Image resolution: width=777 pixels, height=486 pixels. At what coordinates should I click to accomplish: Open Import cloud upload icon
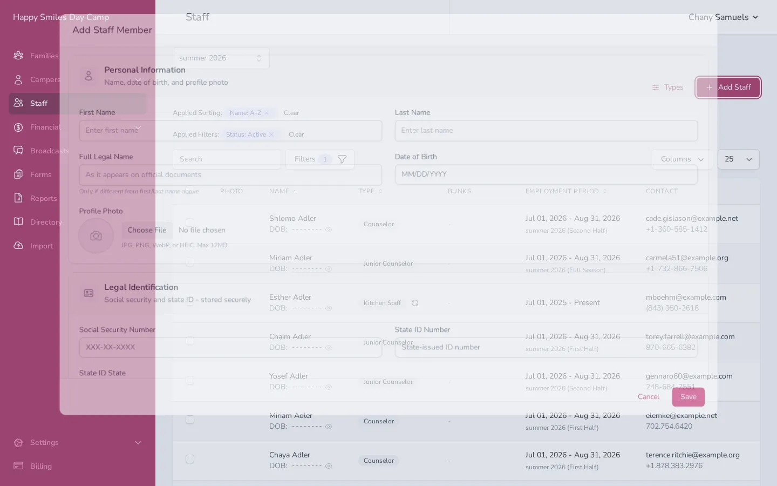(18, 246)
